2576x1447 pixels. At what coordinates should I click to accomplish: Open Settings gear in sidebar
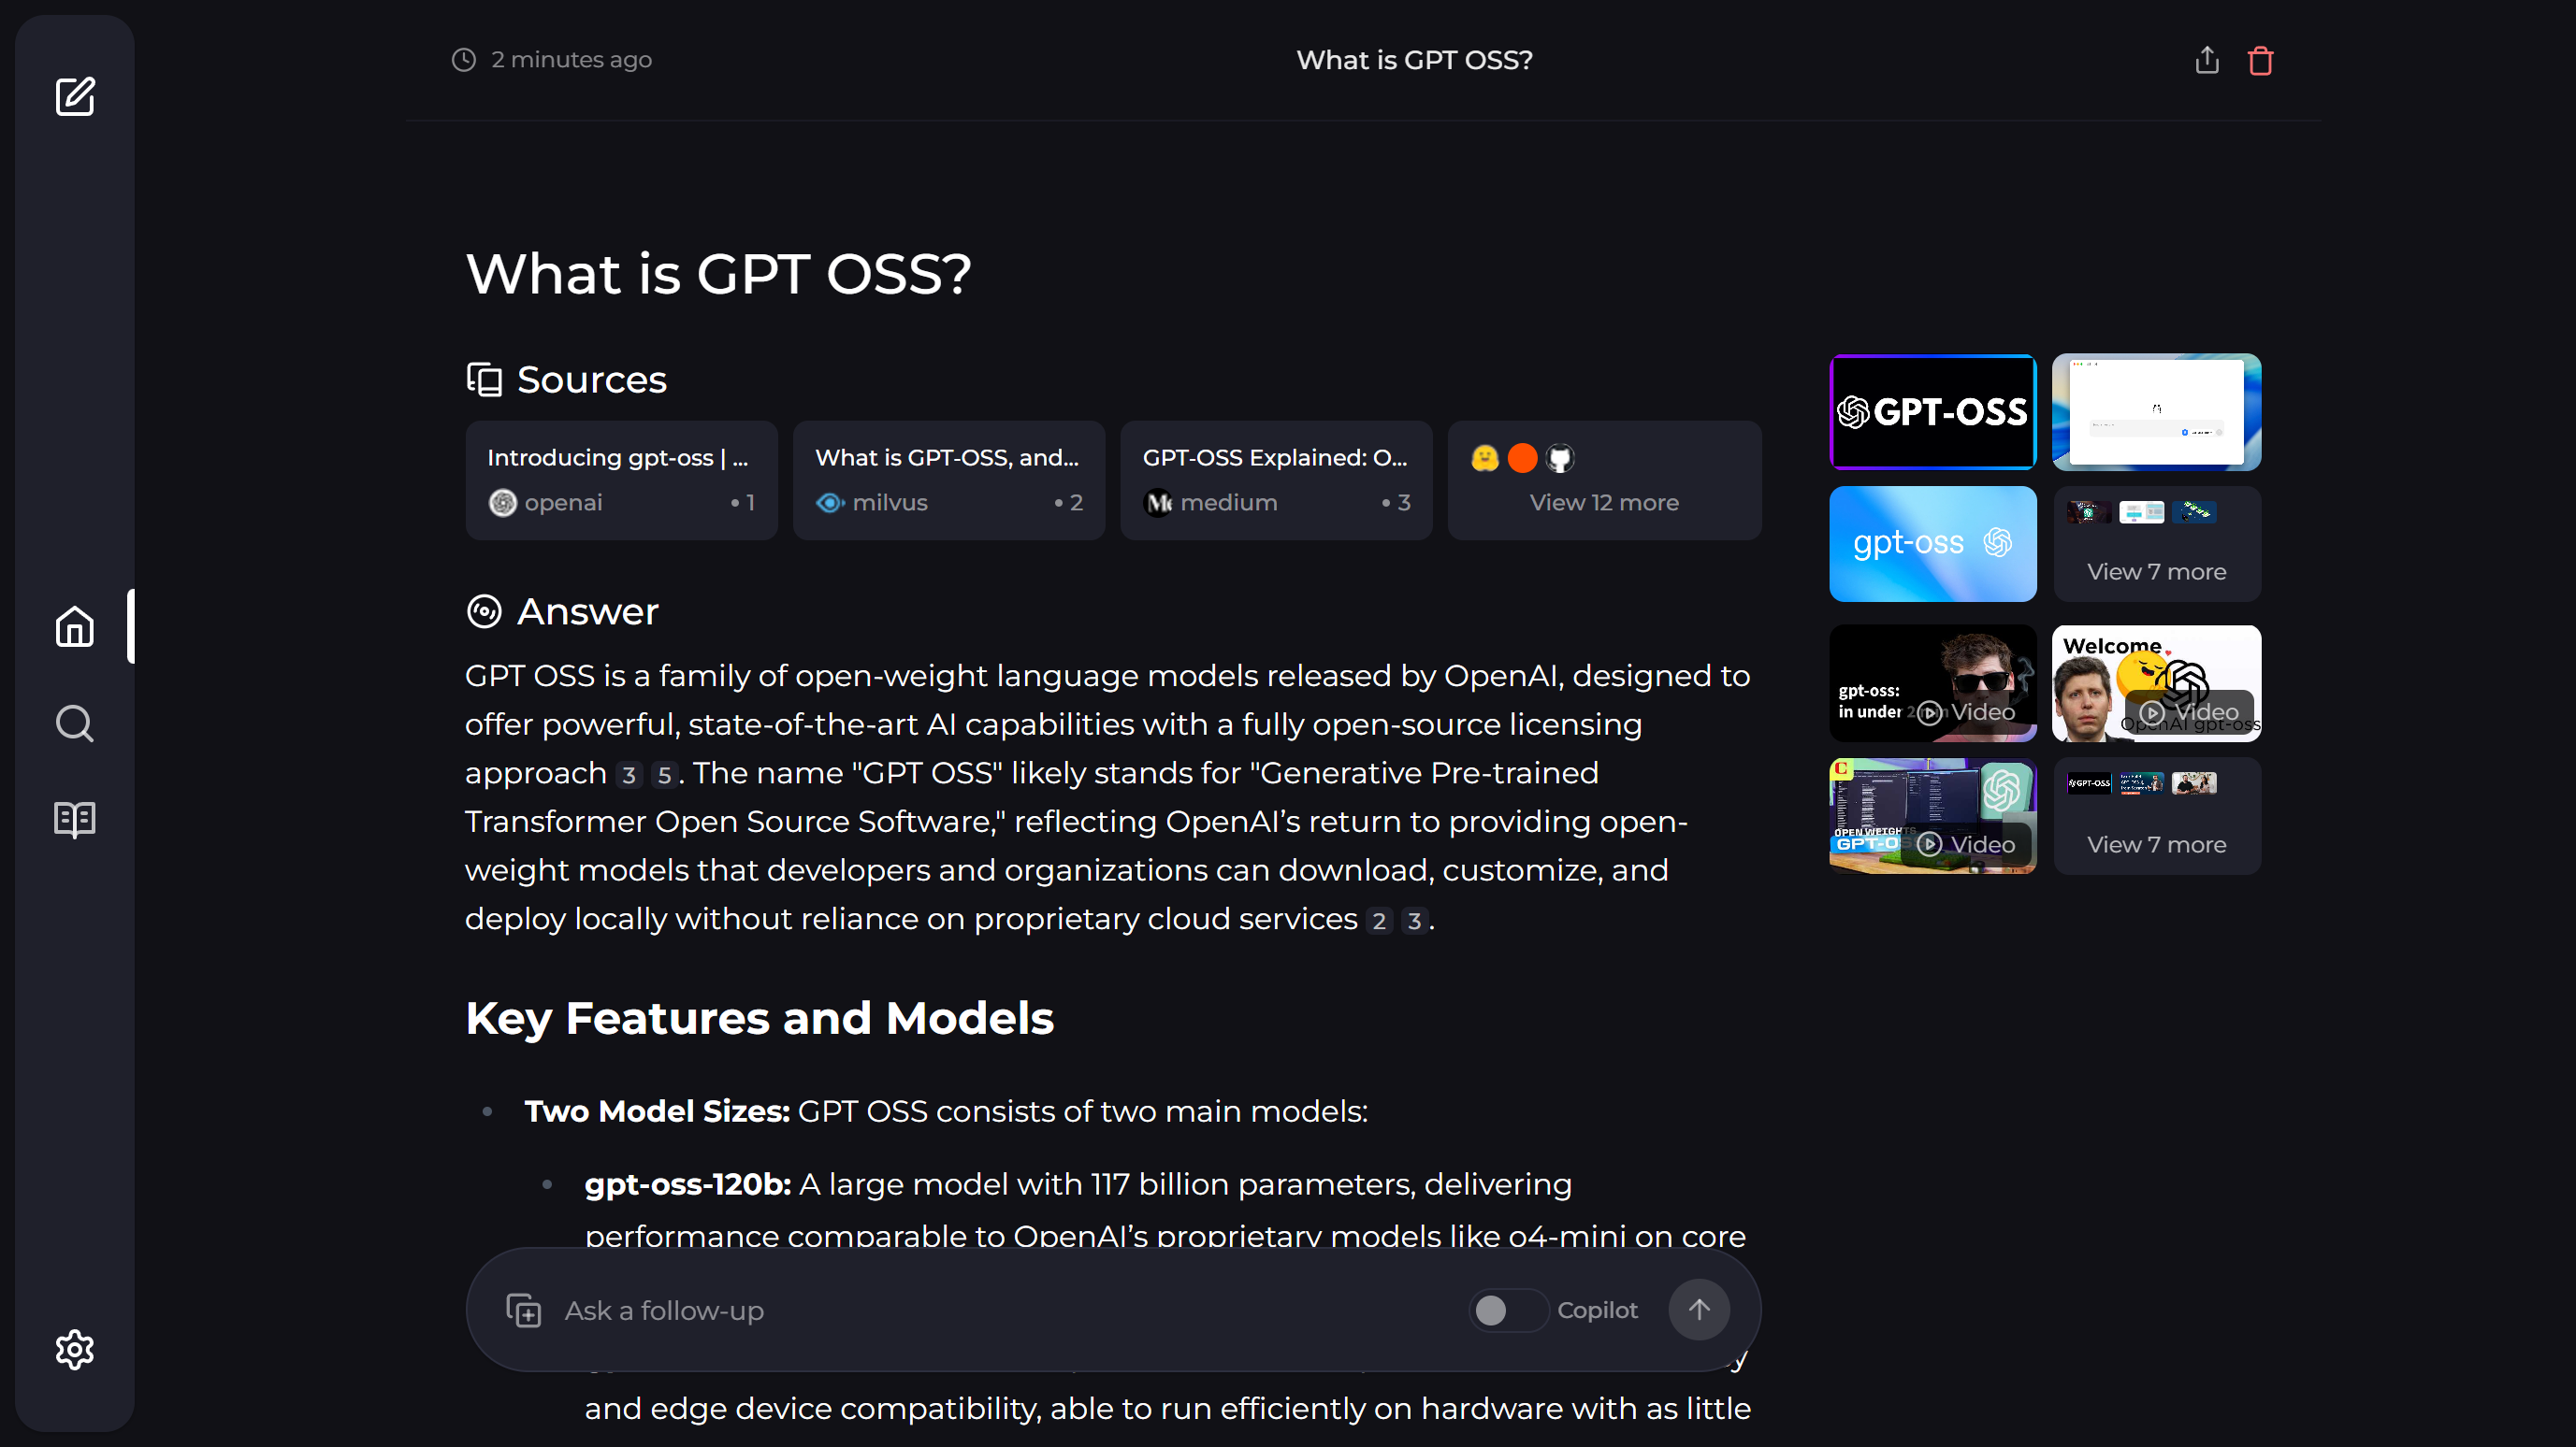click(75, 1349)
